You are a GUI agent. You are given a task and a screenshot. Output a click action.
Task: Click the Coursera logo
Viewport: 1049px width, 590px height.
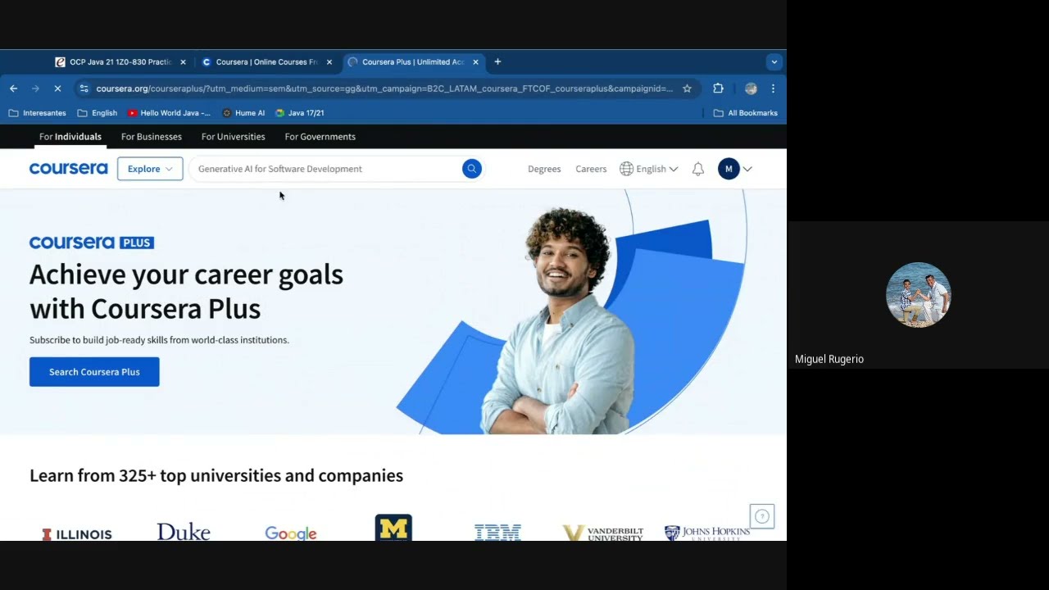[x=68, y=169]
